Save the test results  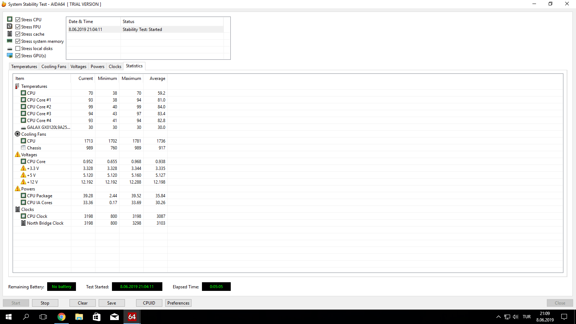(x=112, y=303)
